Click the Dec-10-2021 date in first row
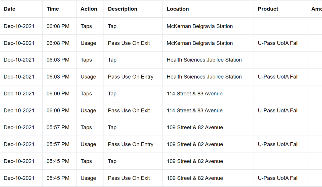This screenshot has width=322, height=187. point(19,26)
